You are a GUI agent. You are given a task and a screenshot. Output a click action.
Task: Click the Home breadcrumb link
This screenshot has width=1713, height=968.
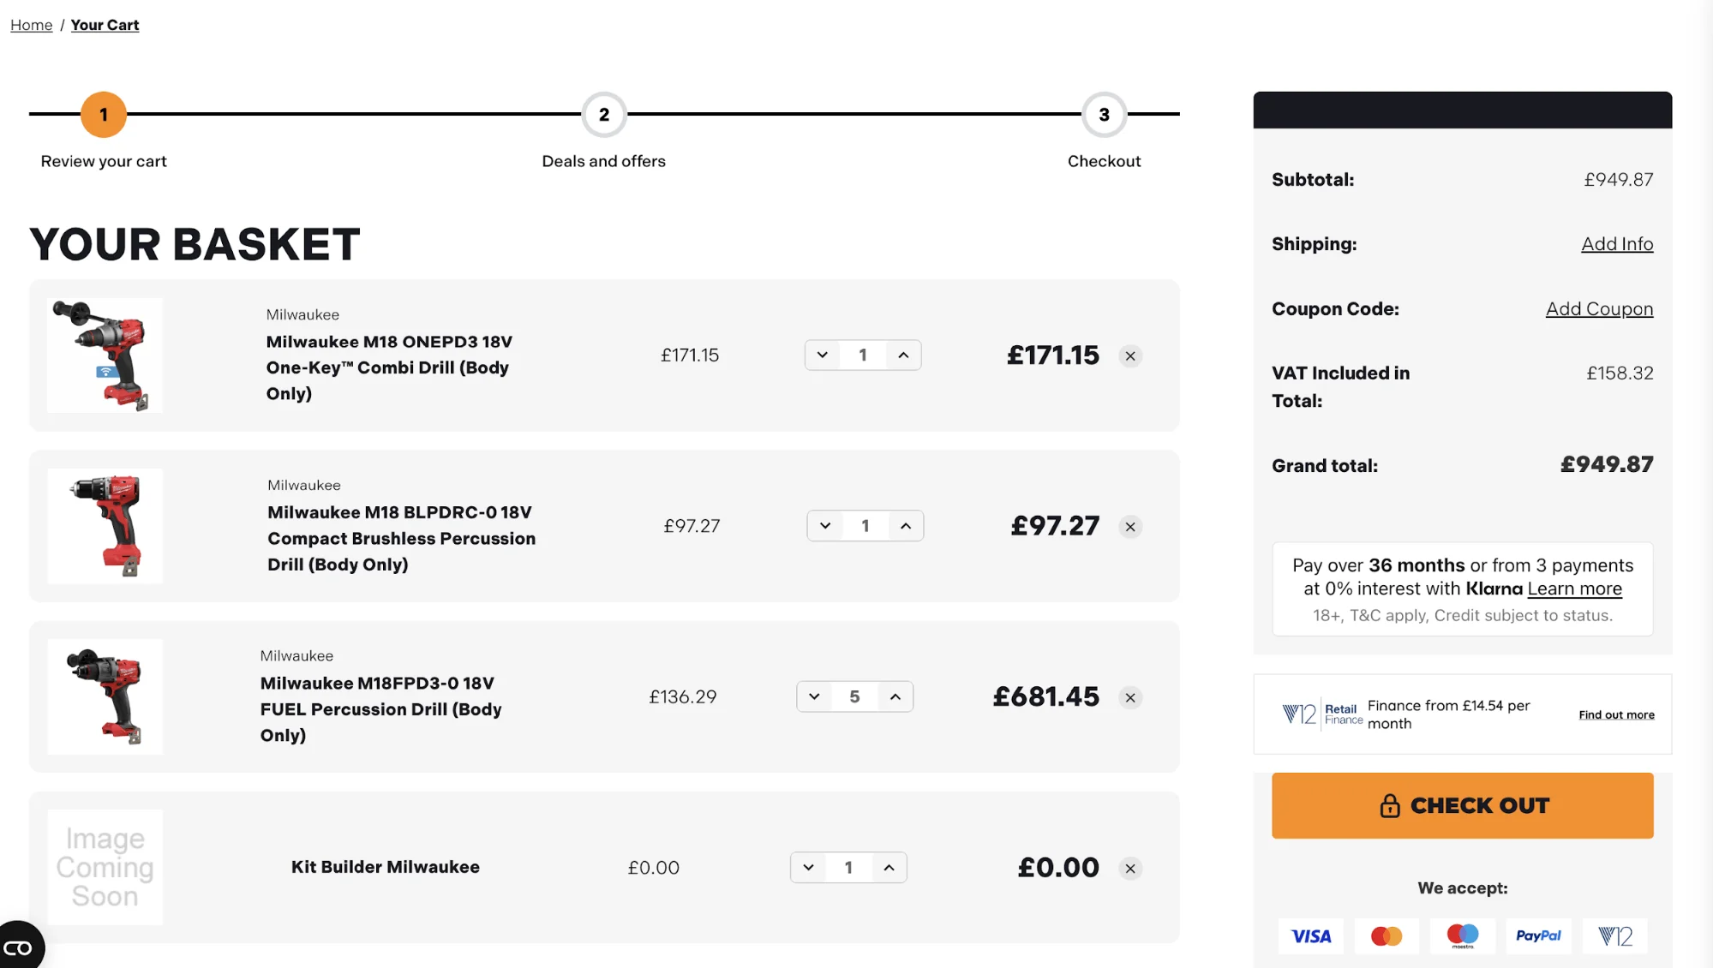point(32,26)
